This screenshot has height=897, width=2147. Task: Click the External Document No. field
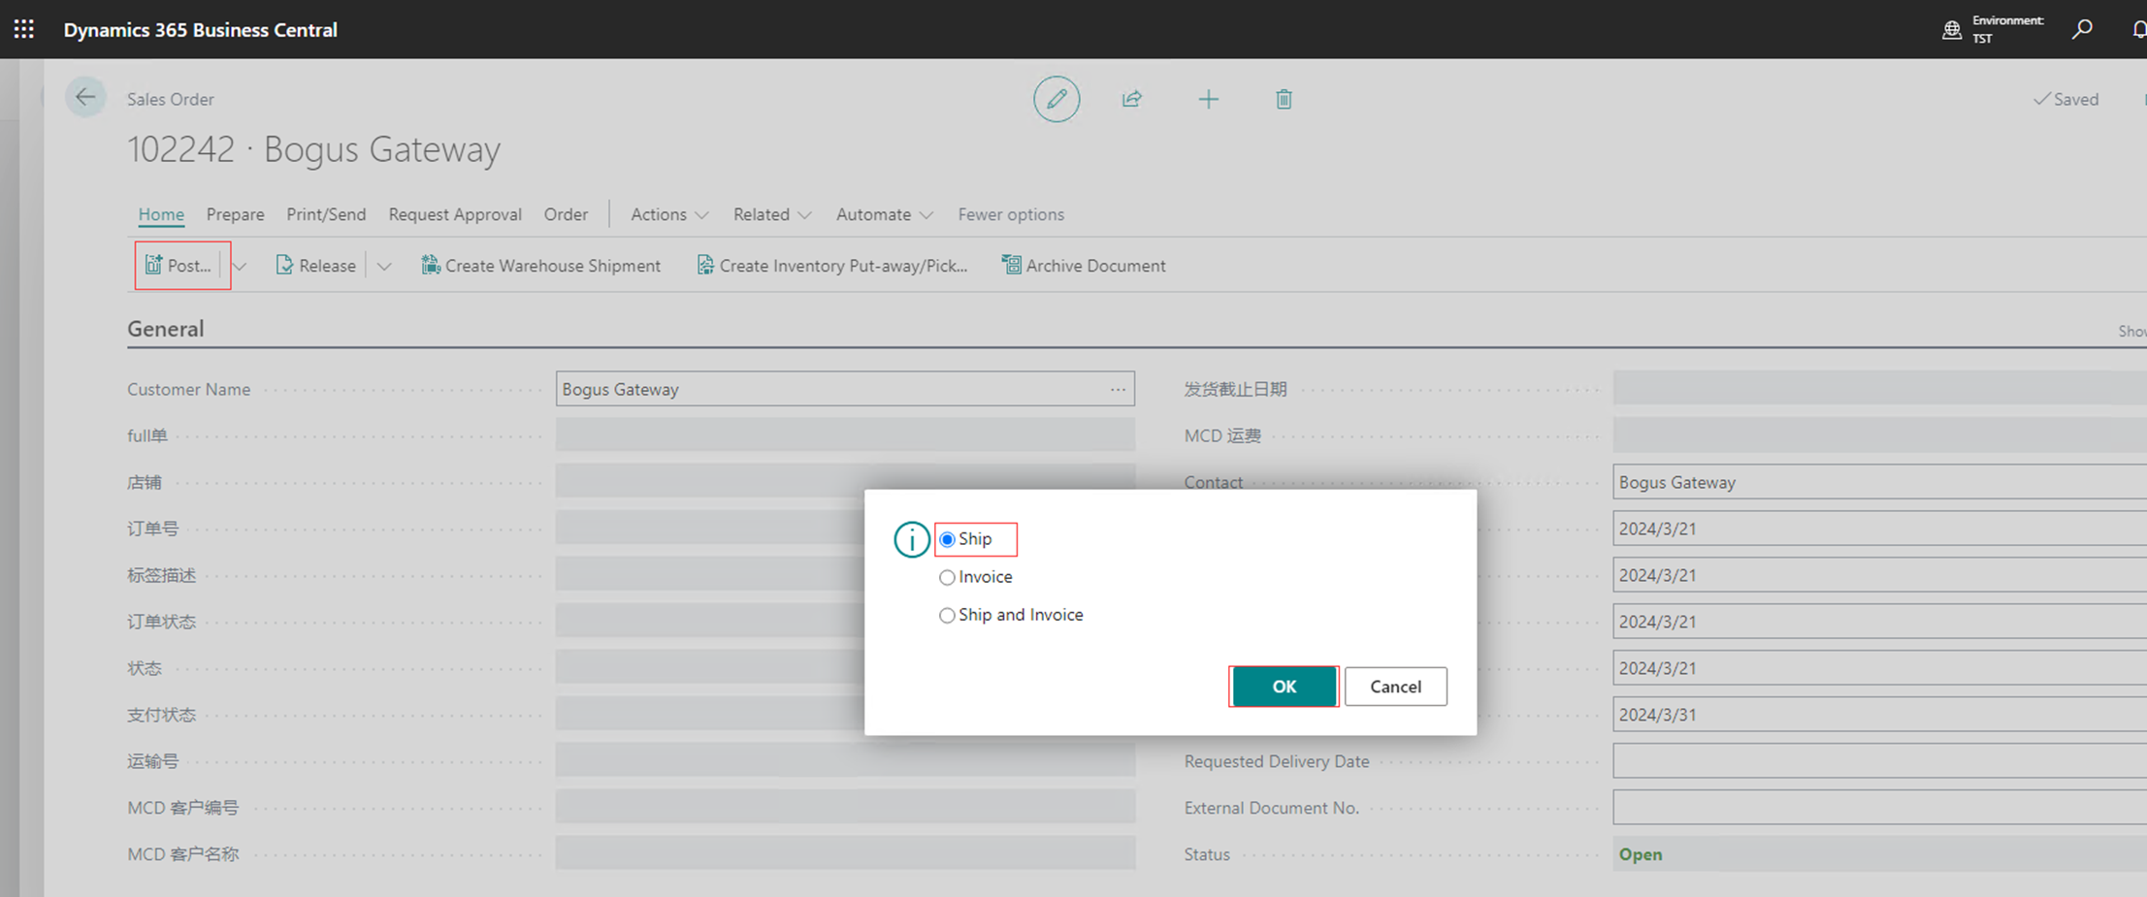[1879, 808]
